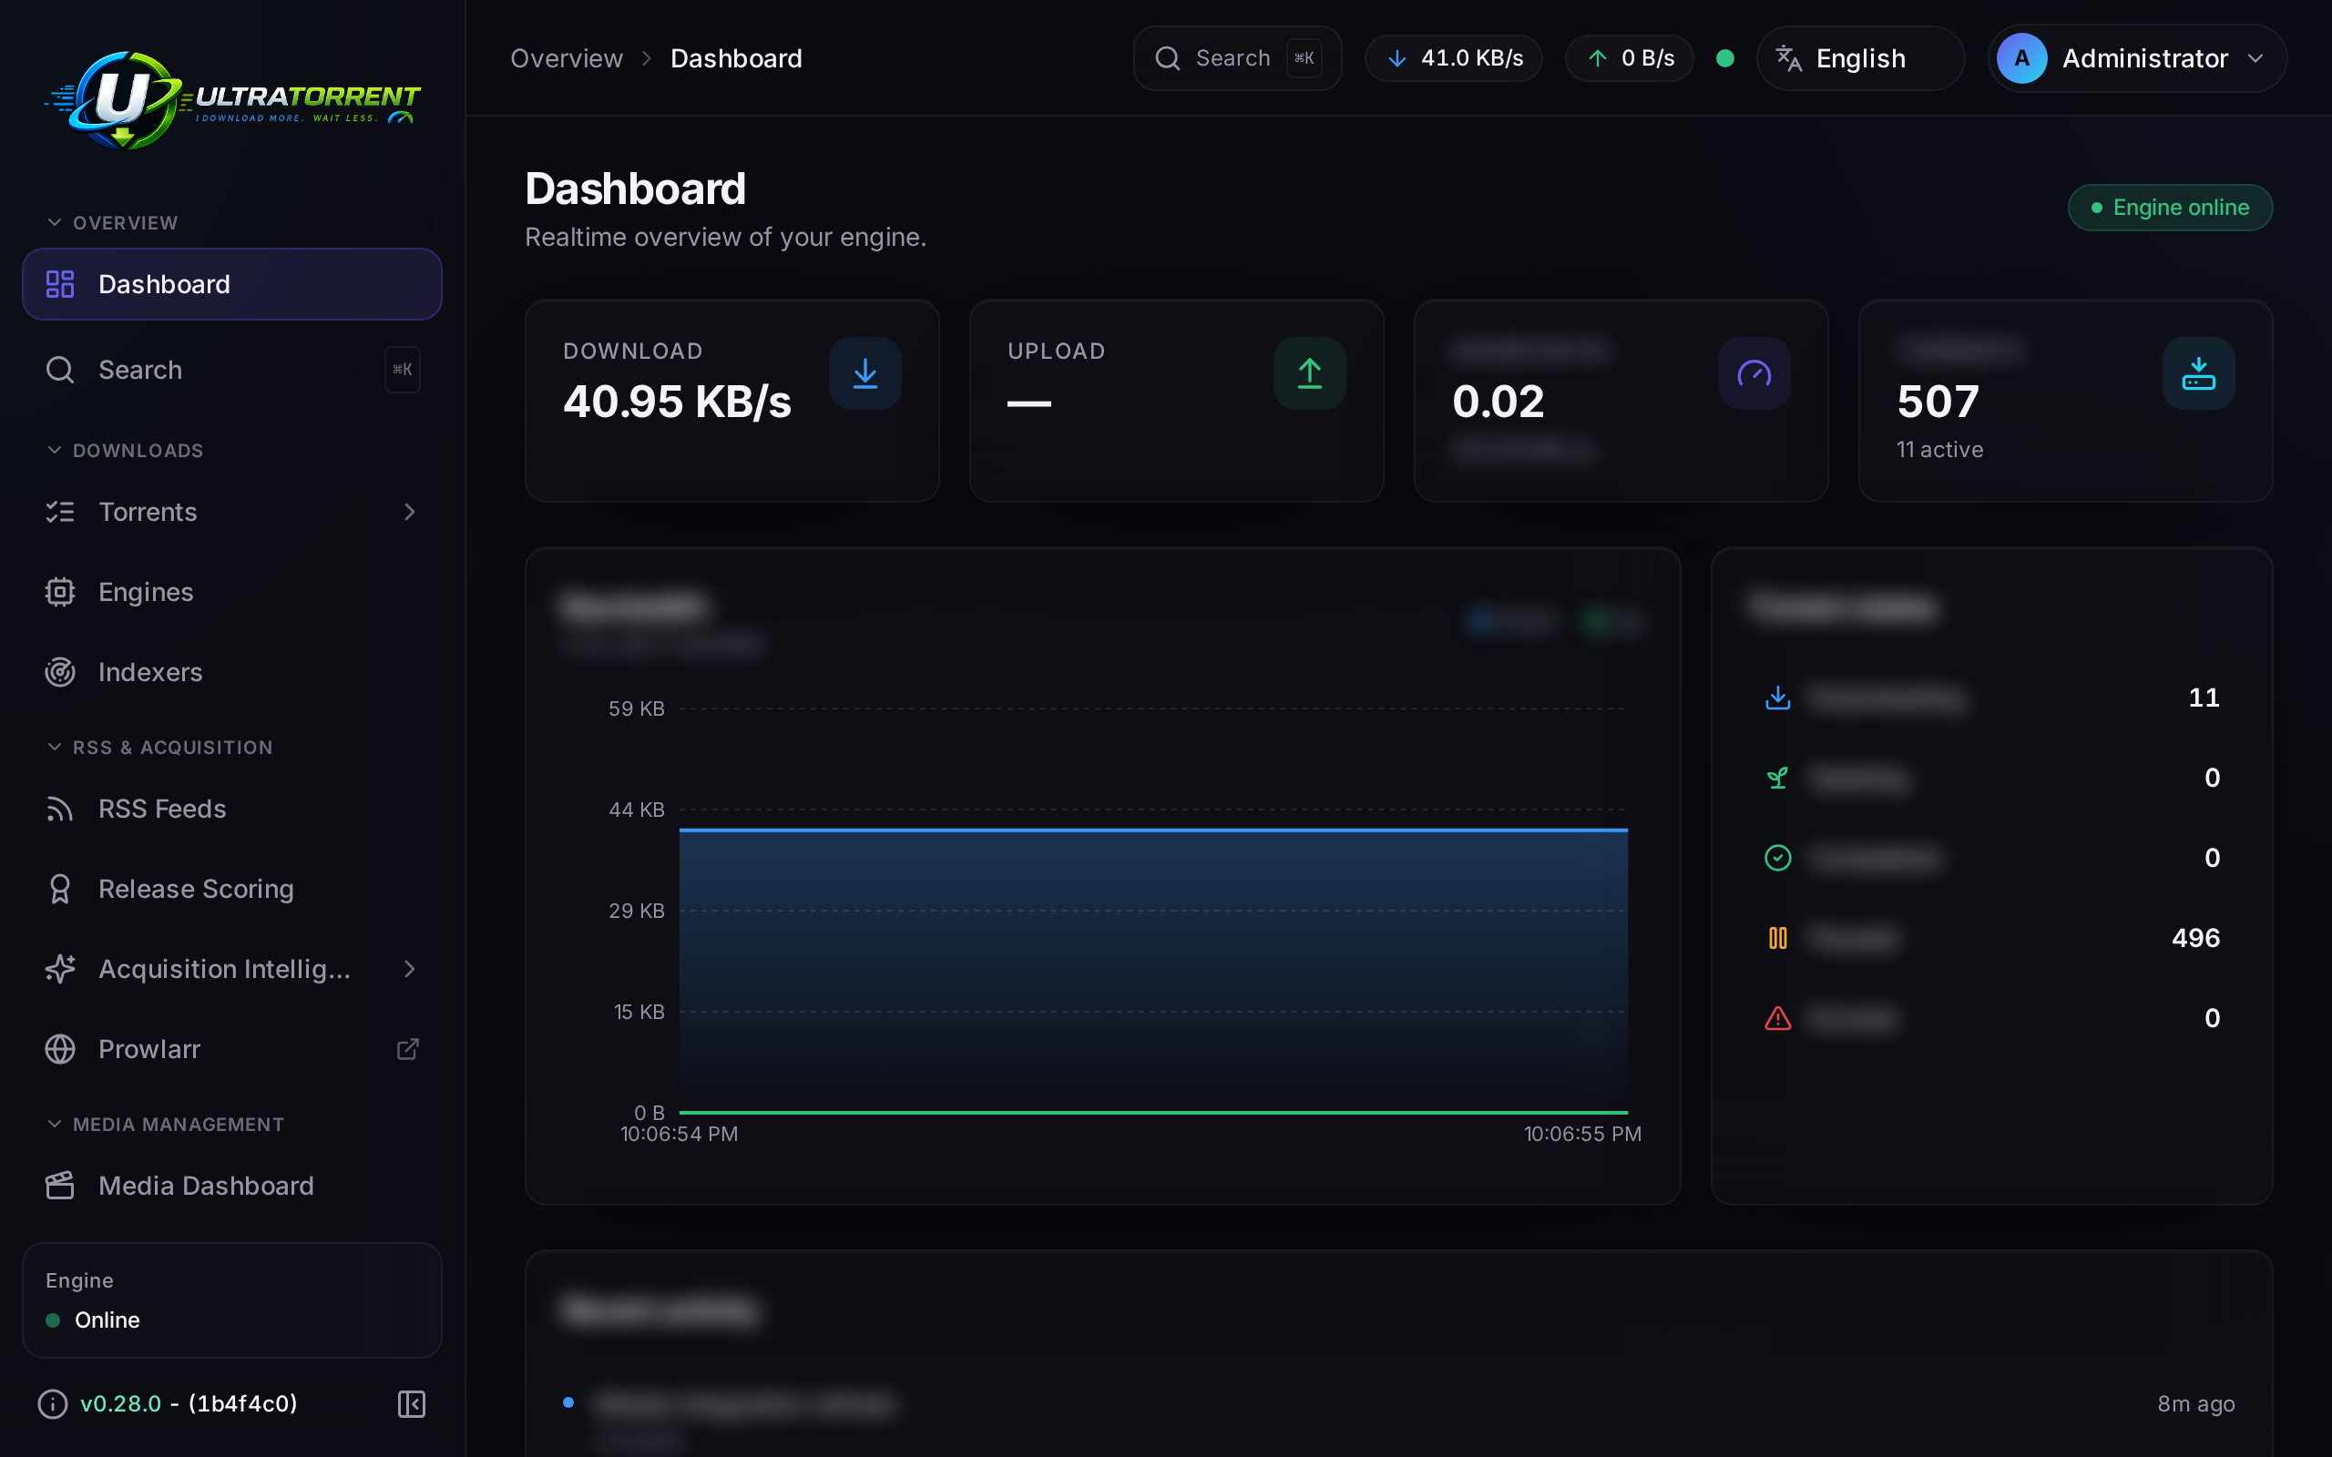This screenshot has height=1457, width=2332.
Task: Click the blue download line in chart
Action: point(1153,830)
